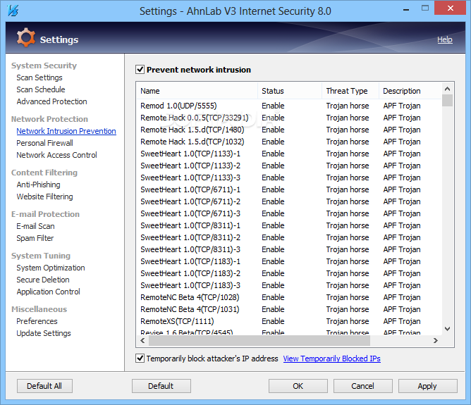This screenshot has height=405, width=471.
Task: Select Advanced Protection in sidebar
Action: (x=51, y=101)
